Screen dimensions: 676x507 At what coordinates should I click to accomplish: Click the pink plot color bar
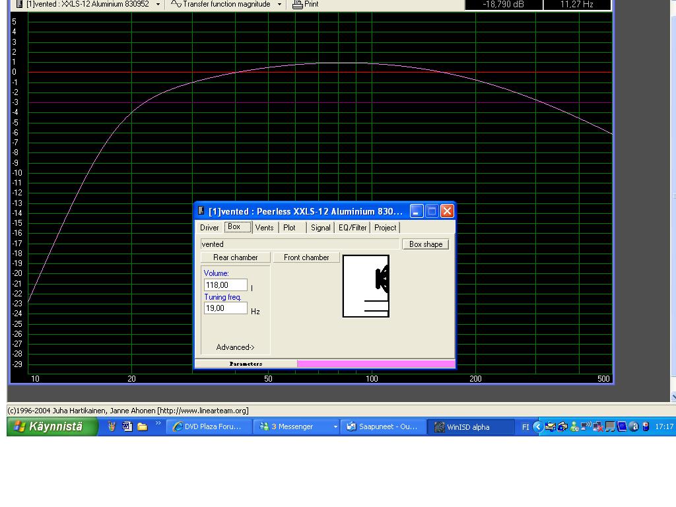point(376,364)
